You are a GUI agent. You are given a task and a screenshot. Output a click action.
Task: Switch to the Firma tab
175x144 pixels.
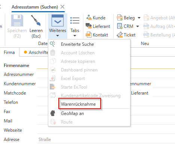click(9, 52)
